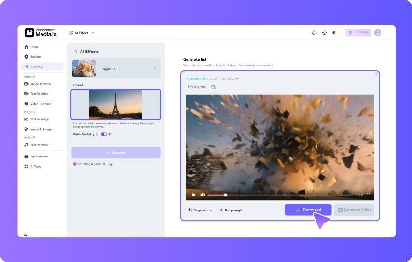Open the customer support headset icon

[314, 33]
